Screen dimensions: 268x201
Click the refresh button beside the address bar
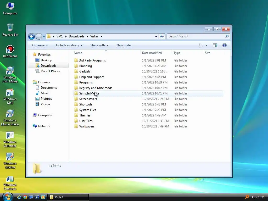coord(162,36)
